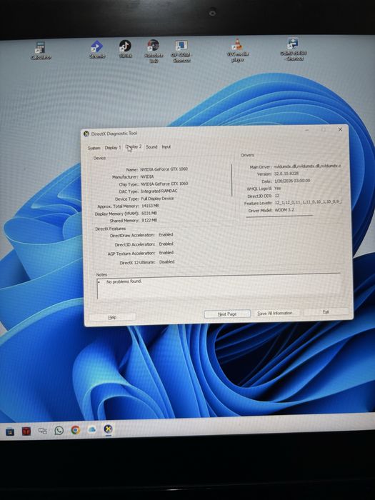Click the Feature Levels value starting '12_1,12_0'

pos(308,203)
